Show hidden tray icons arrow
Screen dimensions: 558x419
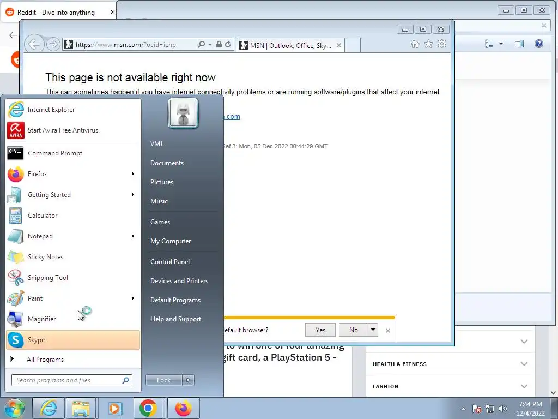463,409
